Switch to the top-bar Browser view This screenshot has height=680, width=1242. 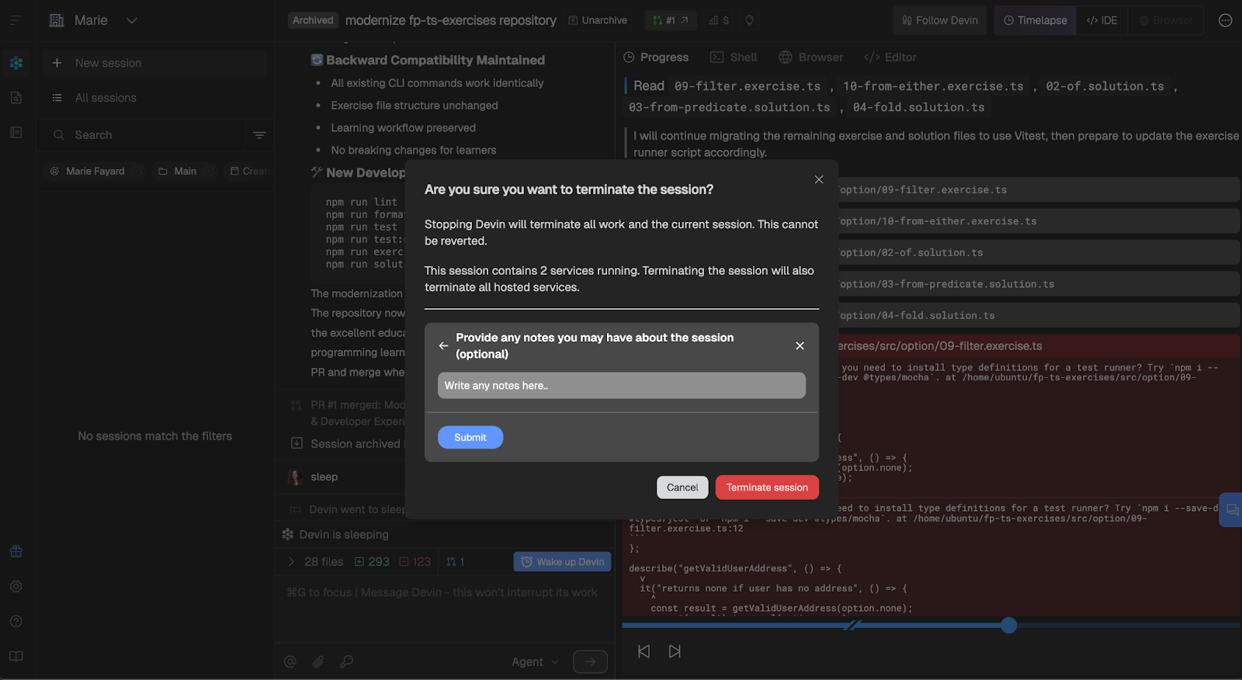[1166, 20]
